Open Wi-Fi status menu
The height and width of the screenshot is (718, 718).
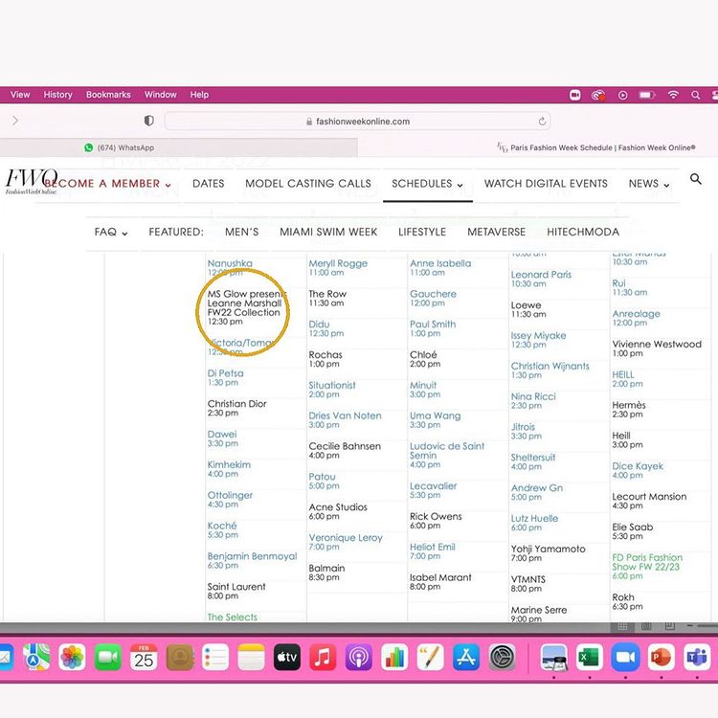673,95
